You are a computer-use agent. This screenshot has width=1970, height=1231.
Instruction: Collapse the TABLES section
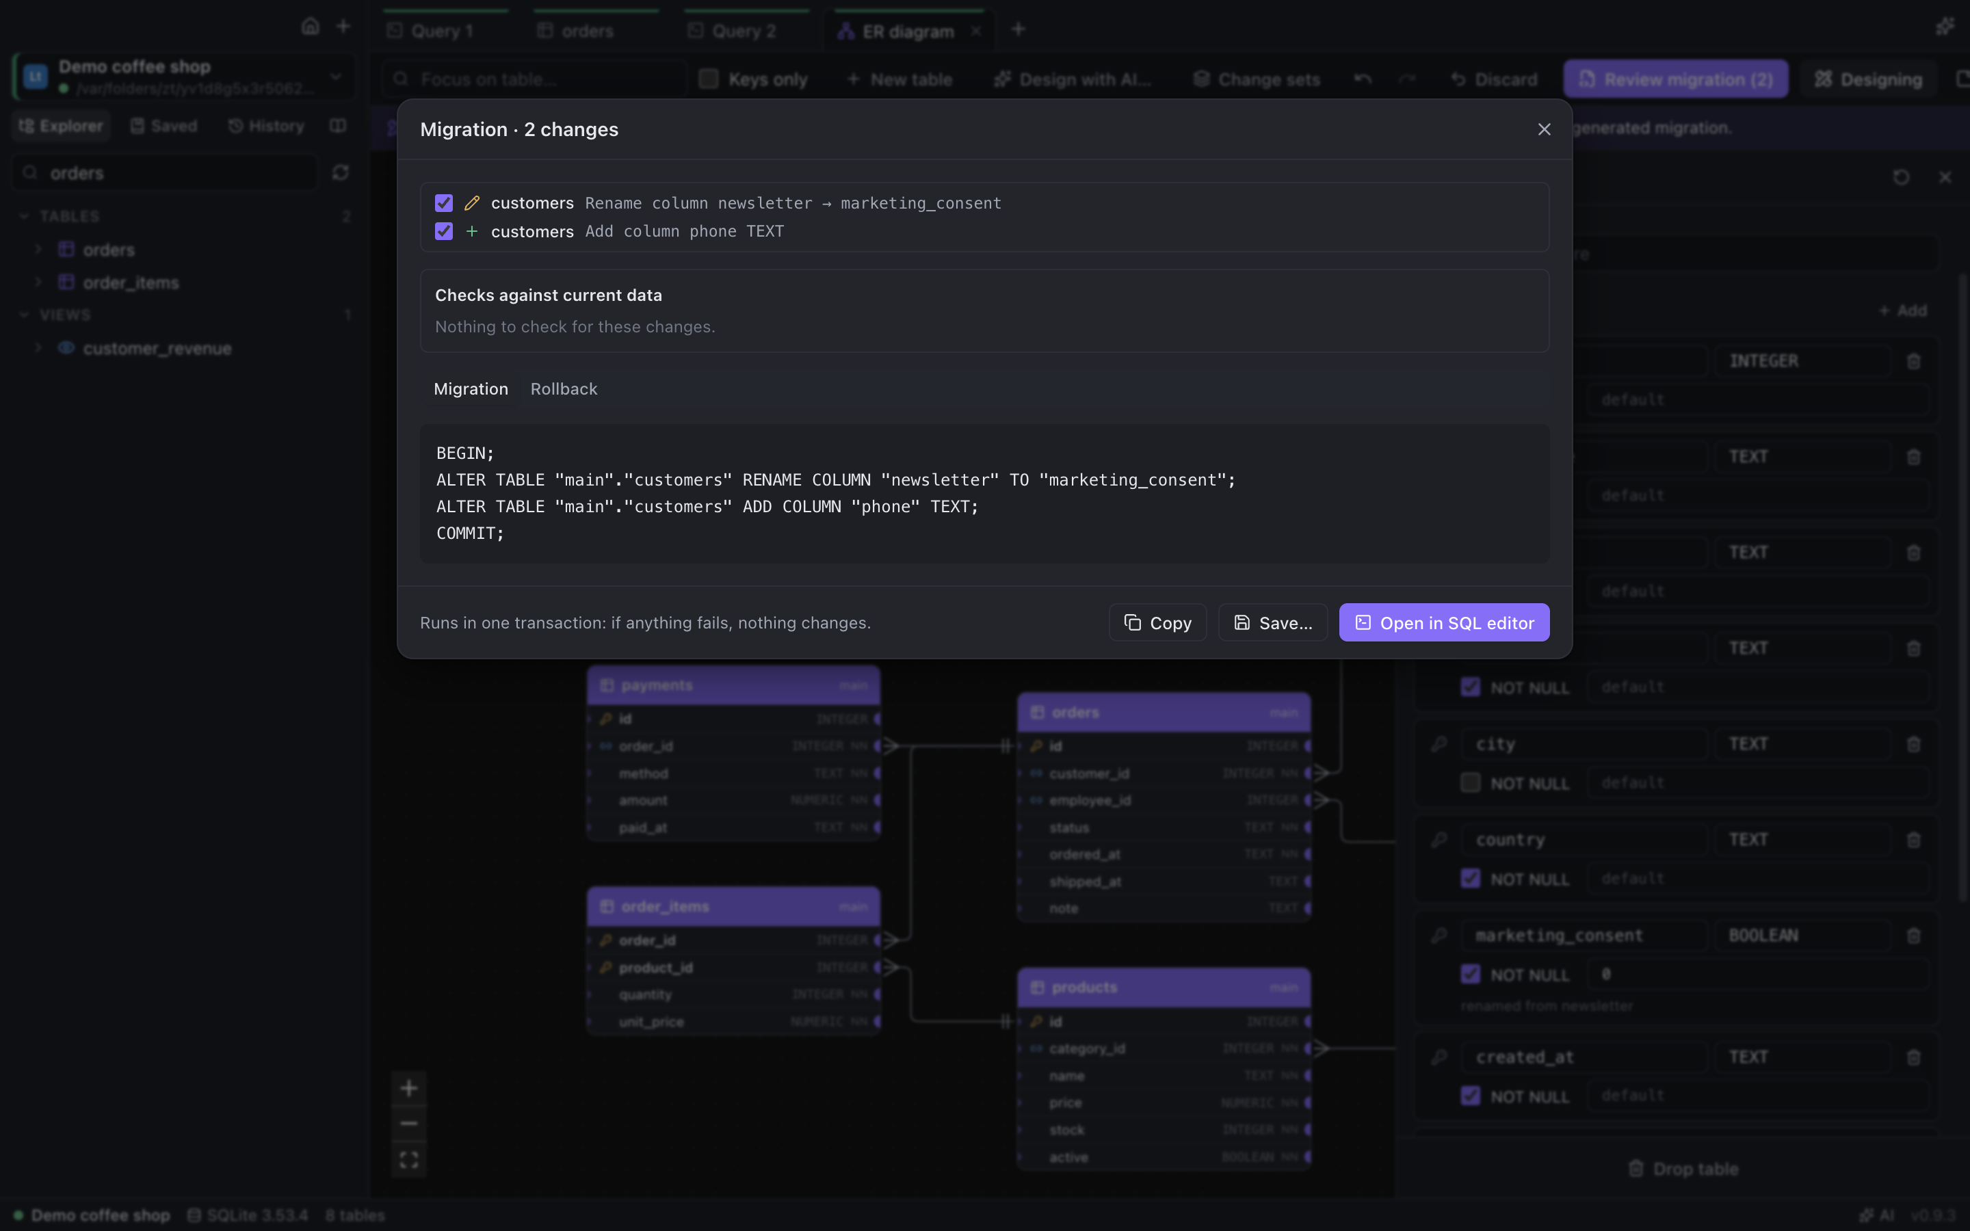[24, 217]
